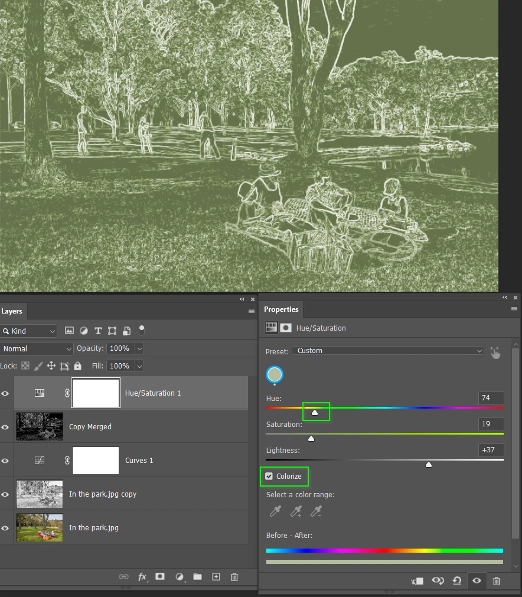Click the clip to layer icon in Properties
522x597 pixels.
pos(417,581)
